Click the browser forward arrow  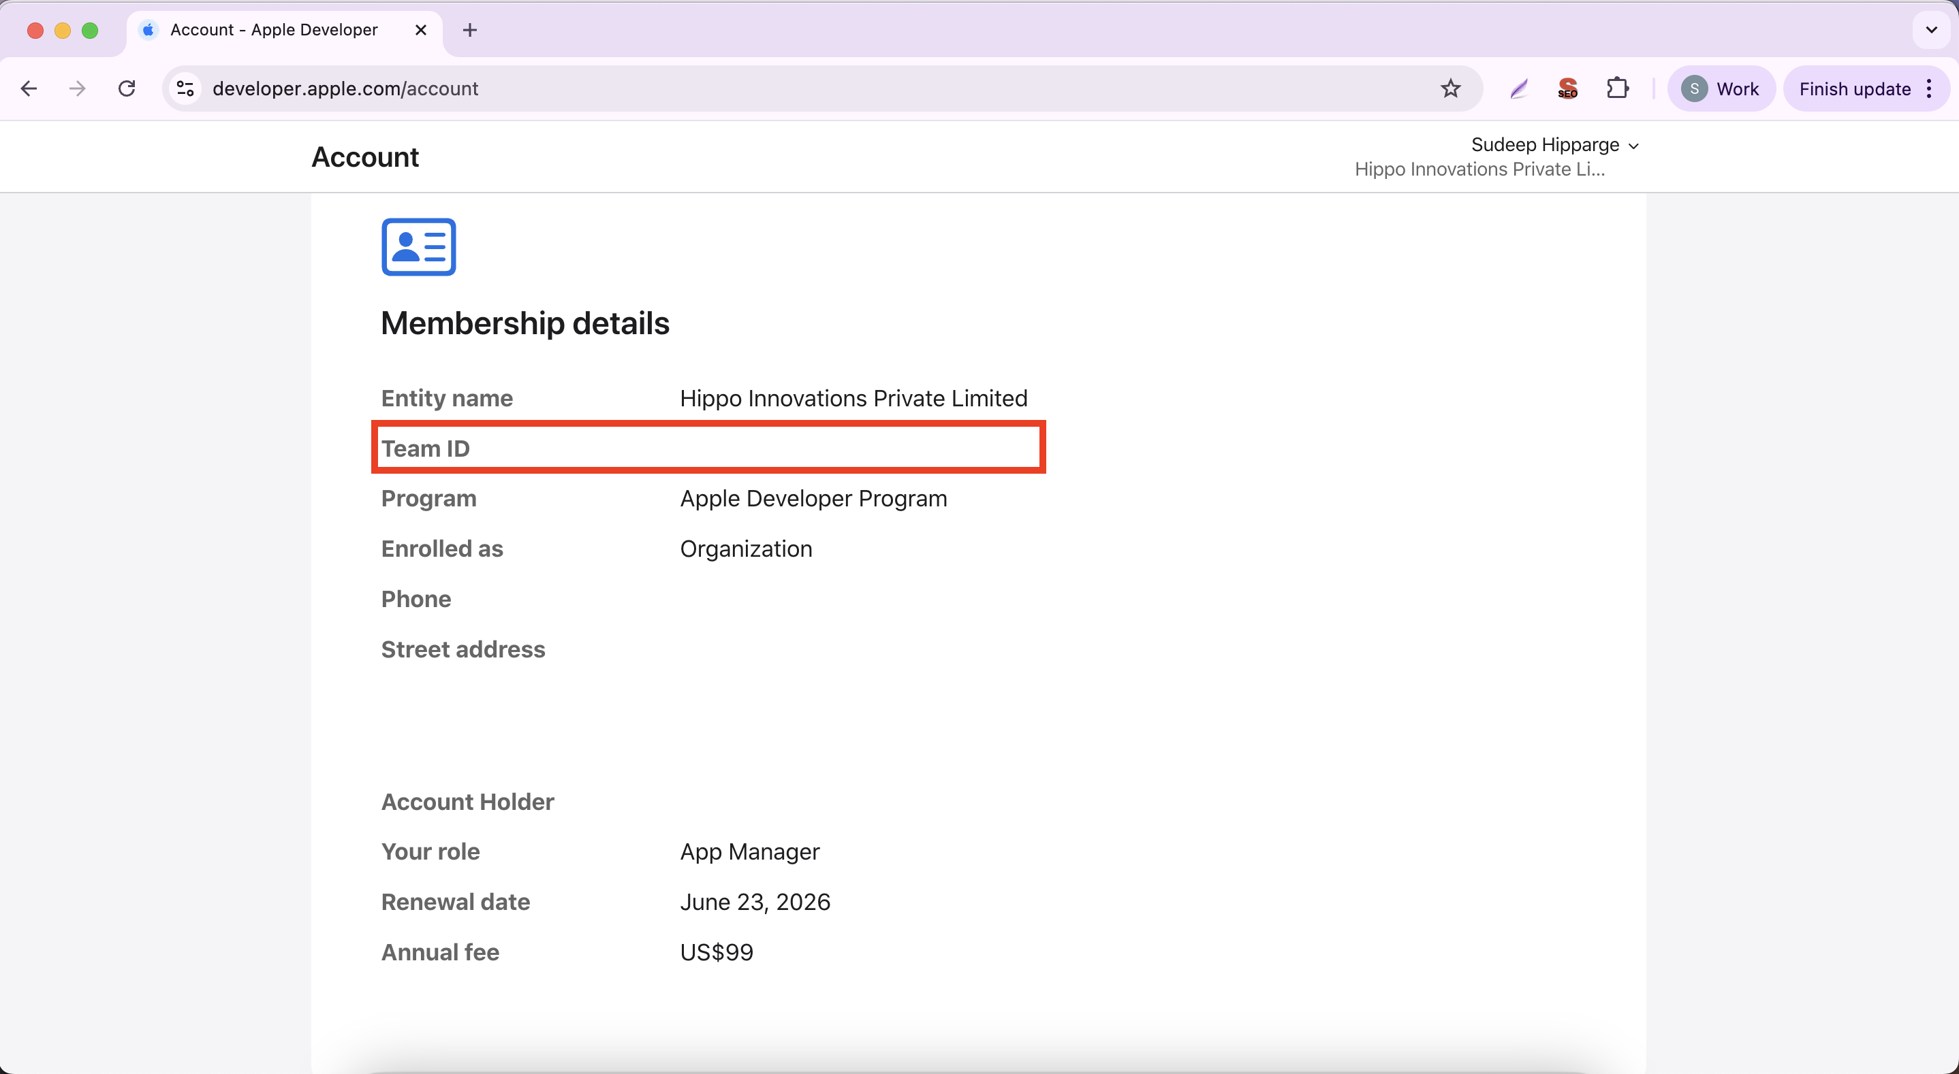pos(77,89)
